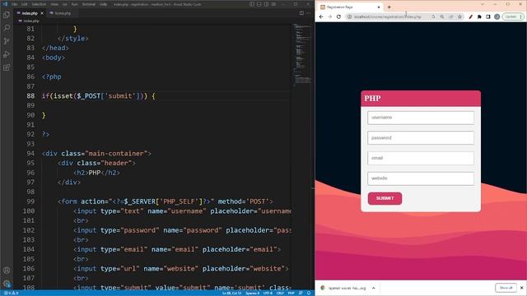Viewport: 527px width, 296px height.
Task: Open the Extensions view in VS Code
Action: [7, 67]
